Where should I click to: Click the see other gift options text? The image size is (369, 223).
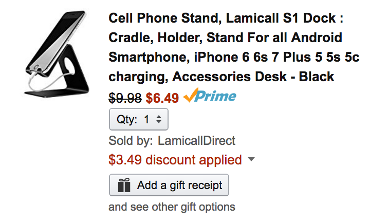pos(172,207)
